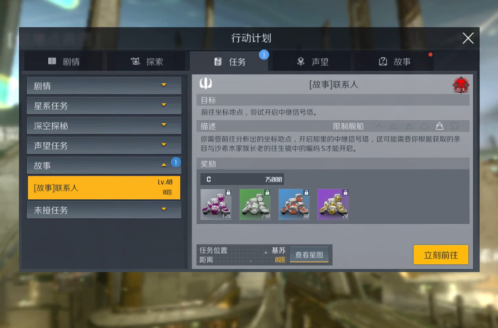This screenshot has width=498, height=328.
Task: Switch to the 声望 tab
Action: coord(312,61)
